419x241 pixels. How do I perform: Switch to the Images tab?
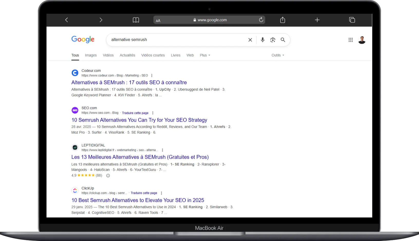tap(91, 55)
